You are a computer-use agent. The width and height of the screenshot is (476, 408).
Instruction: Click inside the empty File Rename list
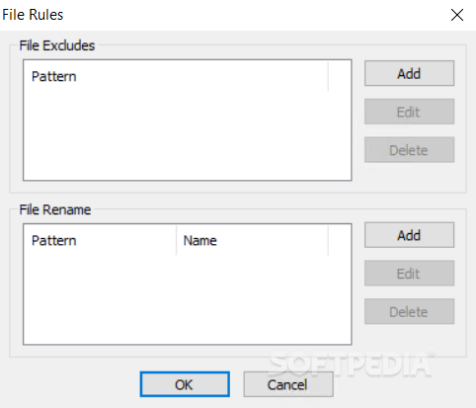point(188,299)
